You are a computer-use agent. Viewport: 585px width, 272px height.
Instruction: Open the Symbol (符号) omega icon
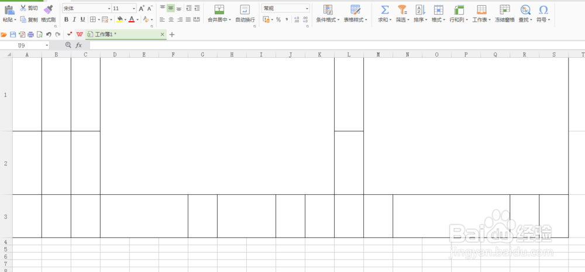pos(543,10)
